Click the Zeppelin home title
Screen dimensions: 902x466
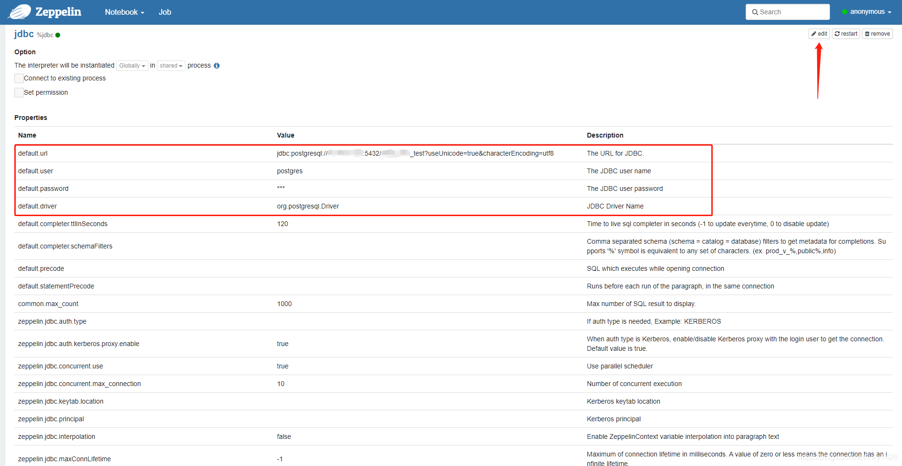click(x=58, y=12)
